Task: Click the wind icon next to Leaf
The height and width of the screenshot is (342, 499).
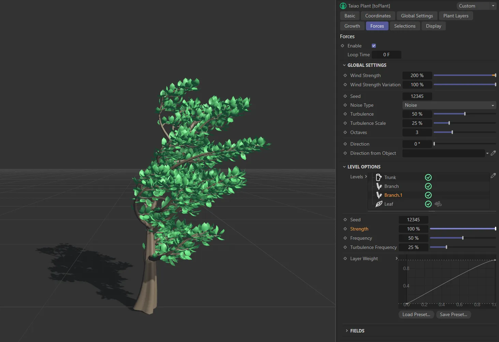Action: tap(438, 204)
